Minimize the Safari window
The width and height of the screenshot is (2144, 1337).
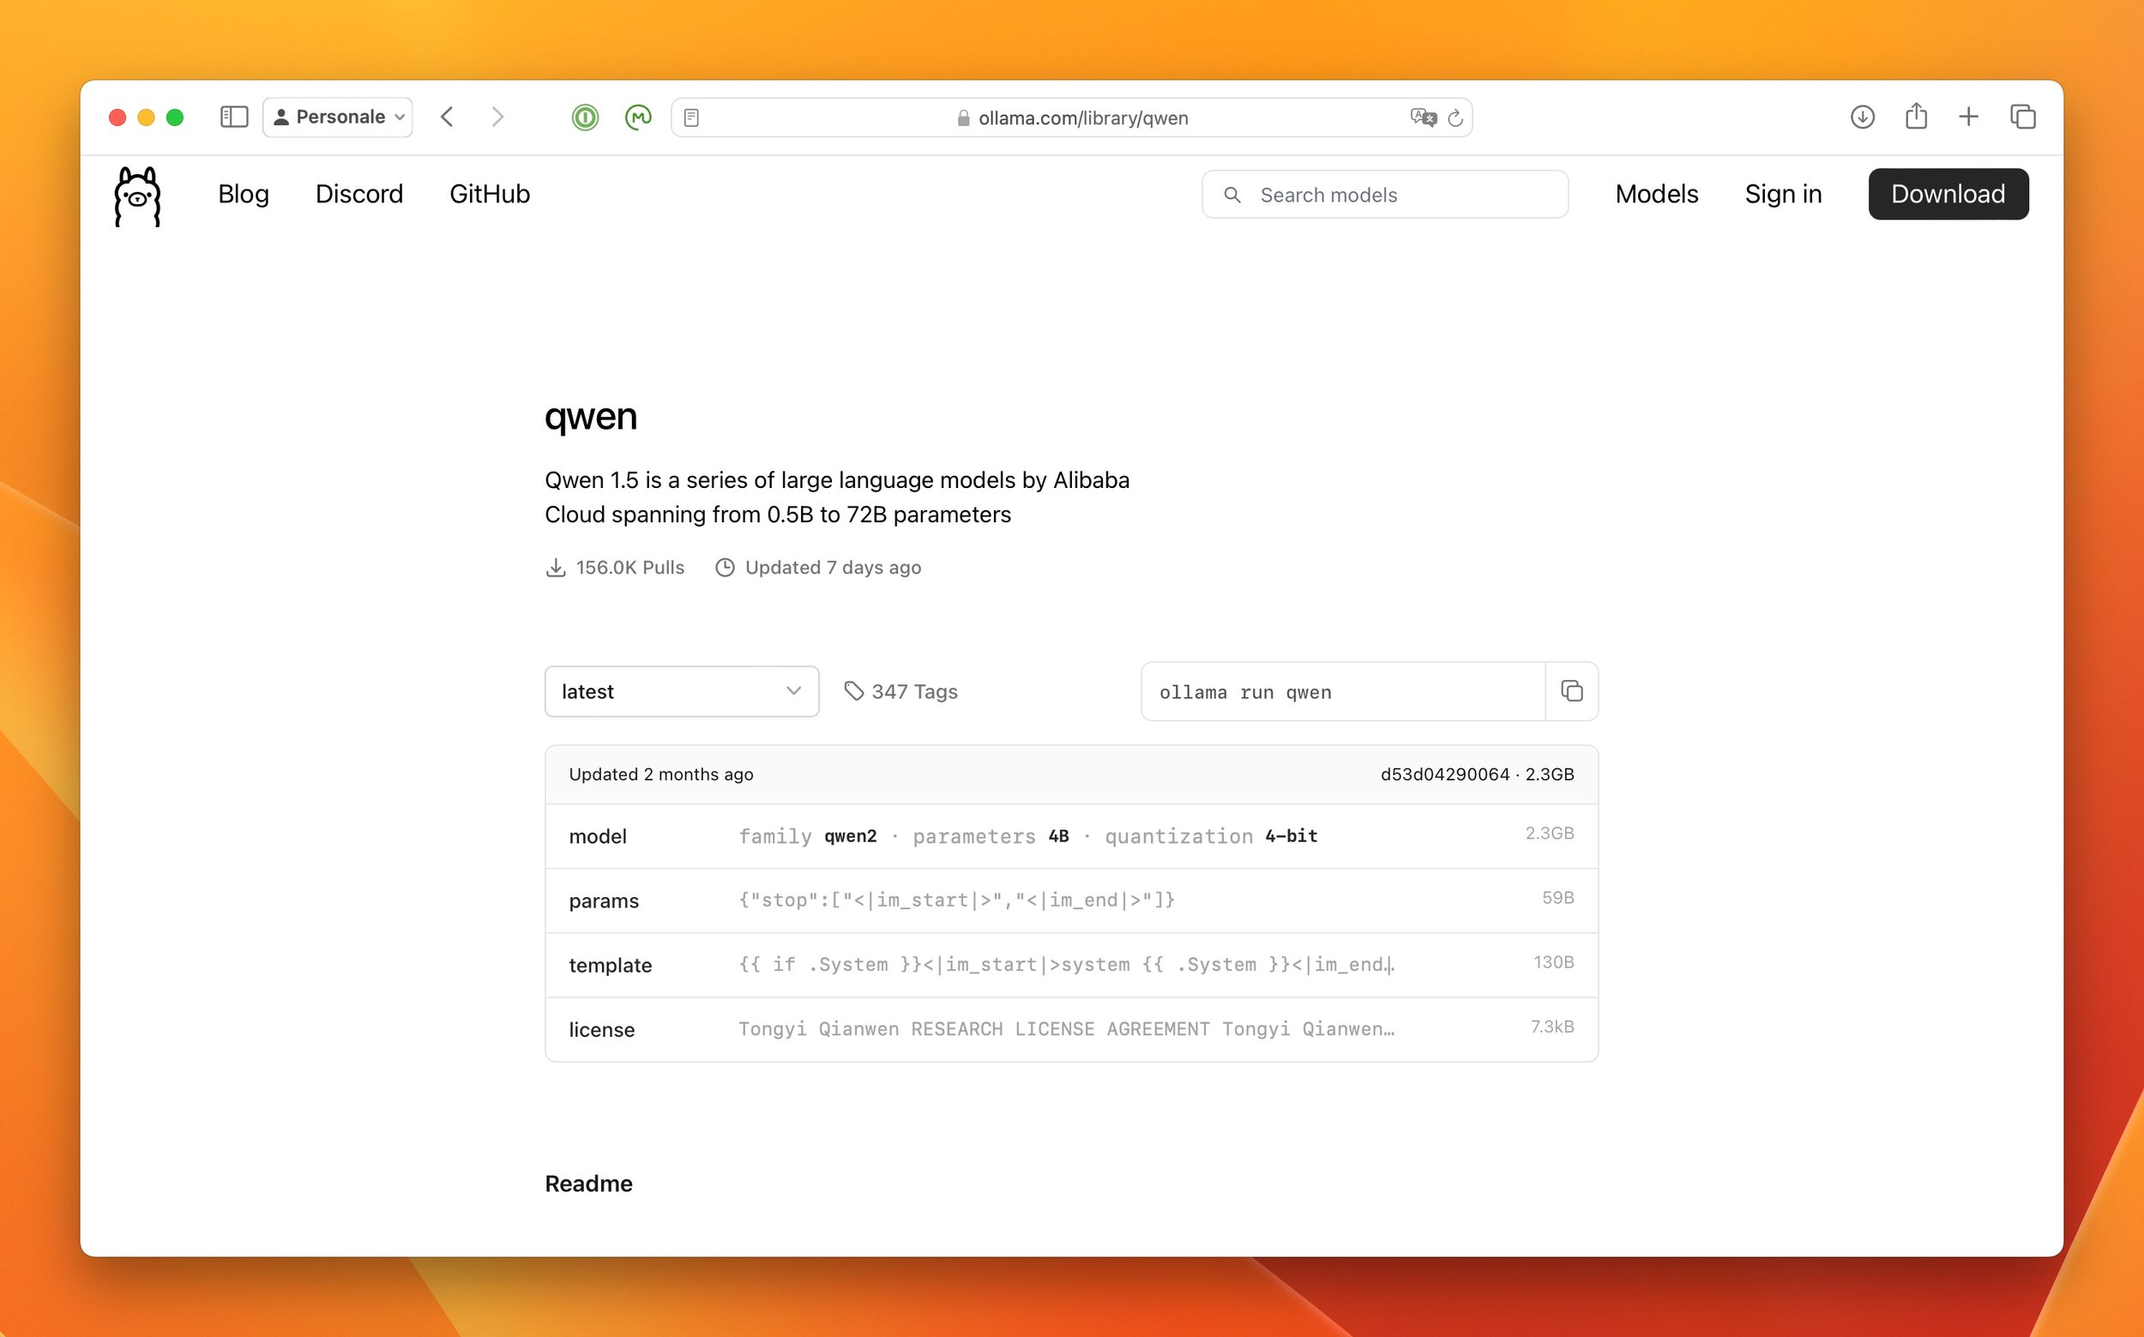point(146,117)
